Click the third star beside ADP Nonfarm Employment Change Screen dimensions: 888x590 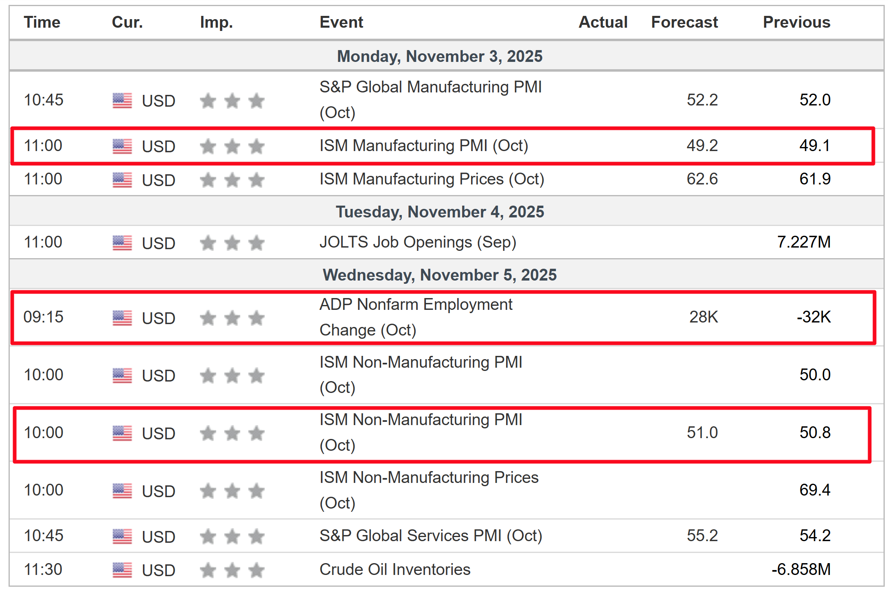(x=256, y=318)
